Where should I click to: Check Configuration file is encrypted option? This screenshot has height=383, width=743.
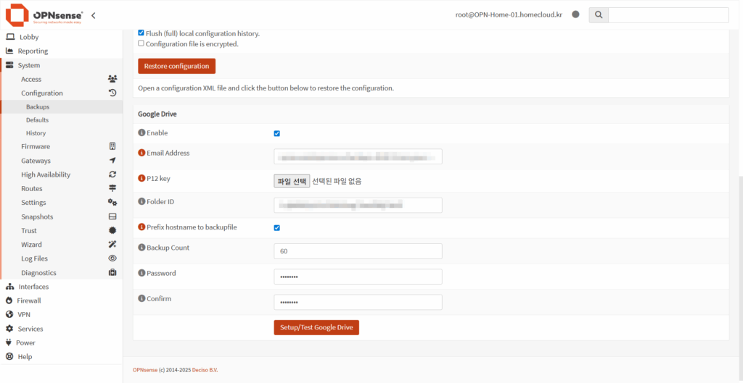[x=141, y=43]
